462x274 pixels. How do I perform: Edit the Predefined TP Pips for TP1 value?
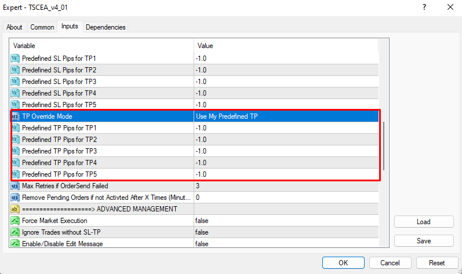click(x=286, y=128)
